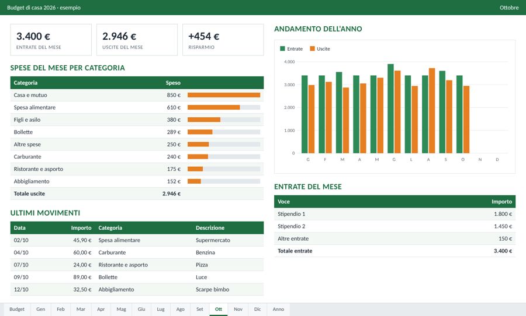
Task: Select the Scarpe bimbo description cell
Action: tap(212, 290)
